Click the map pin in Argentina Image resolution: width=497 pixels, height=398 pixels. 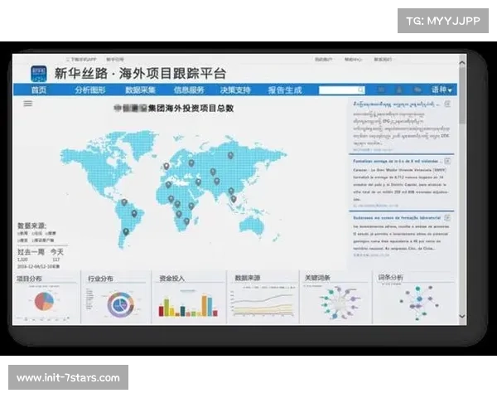[x=126, y=231]
